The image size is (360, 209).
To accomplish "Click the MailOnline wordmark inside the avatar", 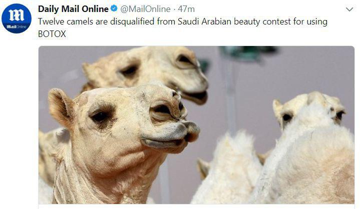I will pos(17,26).
